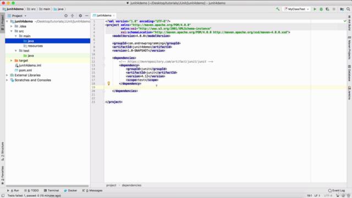Build project with the green hammer icon
The height and width of the screenshot is (198, 352).
pos(278,9)
